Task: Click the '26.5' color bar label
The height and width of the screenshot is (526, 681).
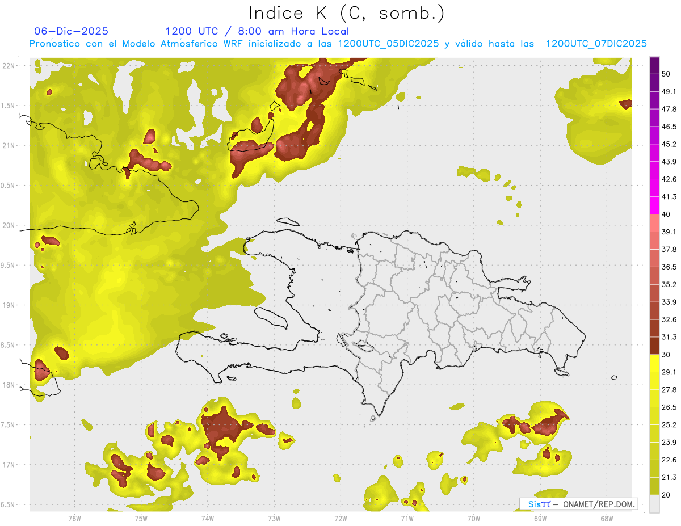Action: 669,407
